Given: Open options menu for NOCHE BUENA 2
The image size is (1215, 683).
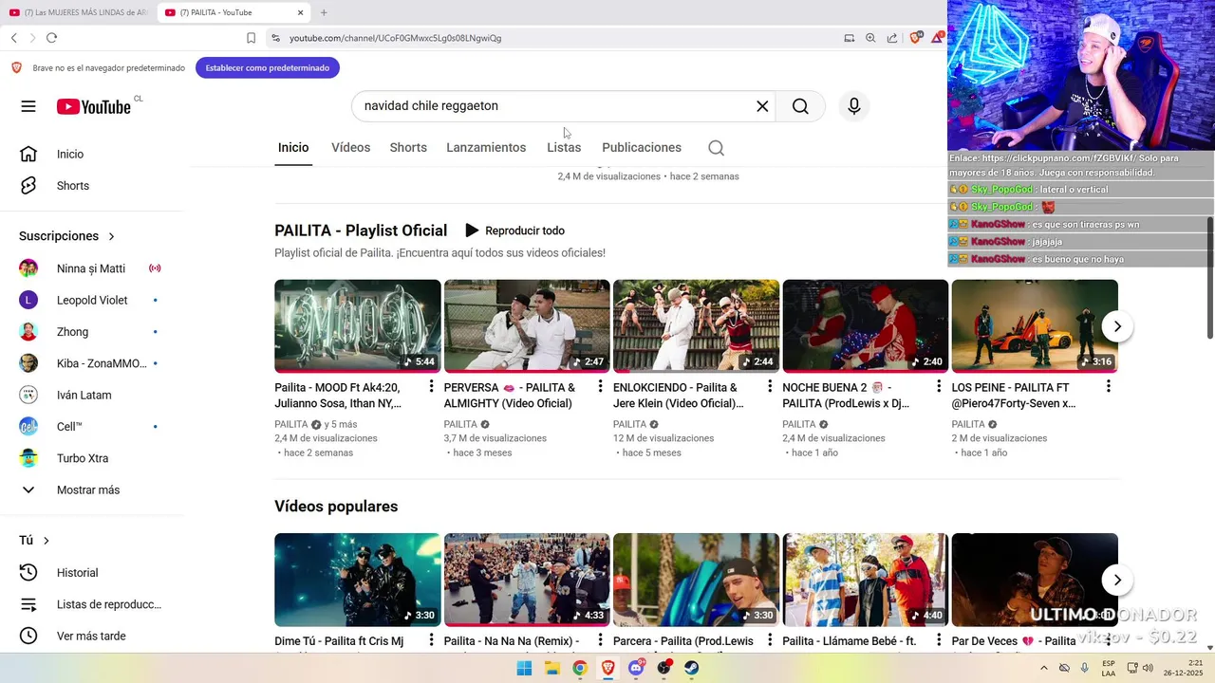Looking at the screenshot, I should pos(939,386).
